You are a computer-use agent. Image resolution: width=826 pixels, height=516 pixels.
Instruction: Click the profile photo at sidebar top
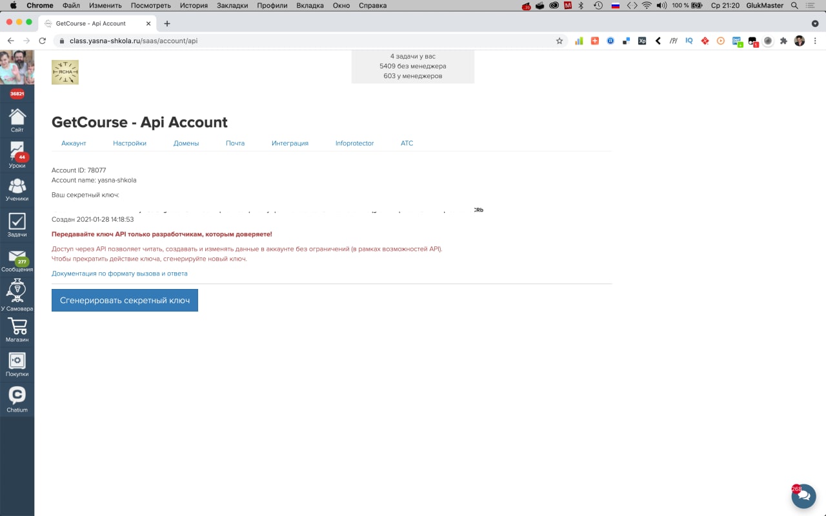[x=17, y=67]
